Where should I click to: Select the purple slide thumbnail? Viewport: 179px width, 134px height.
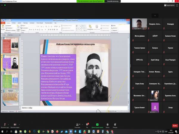coord(7,63)
